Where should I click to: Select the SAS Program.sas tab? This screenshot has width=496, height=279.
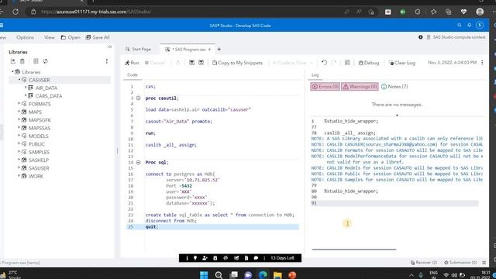tap(188, 50)
